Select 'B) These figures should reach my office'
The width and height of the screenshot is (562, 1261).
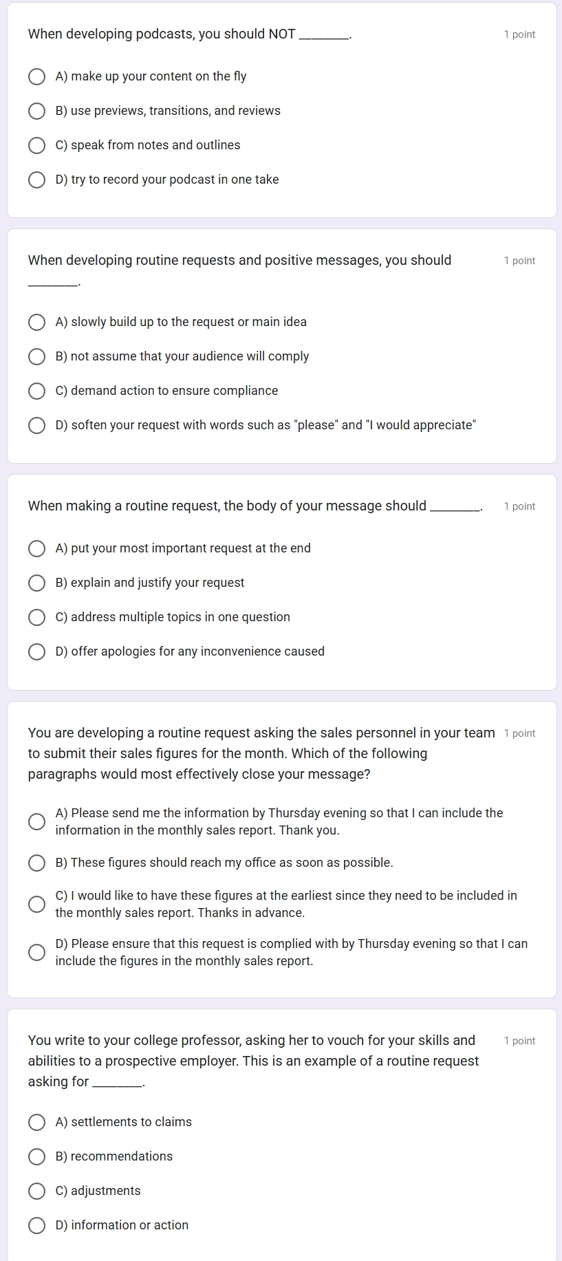click(36, 863)
